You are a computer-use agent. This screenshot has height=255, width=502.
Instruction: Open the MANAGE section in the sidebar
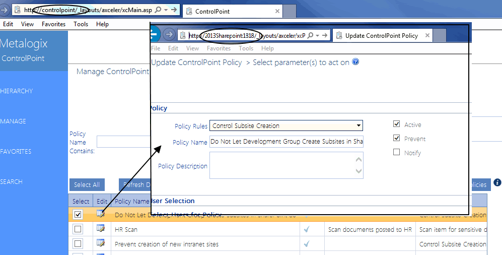pos(13,121)
